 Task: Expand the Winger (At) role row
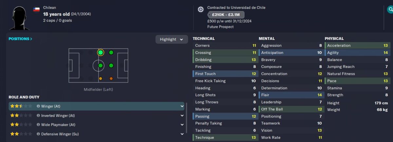[x=96, y=106]
